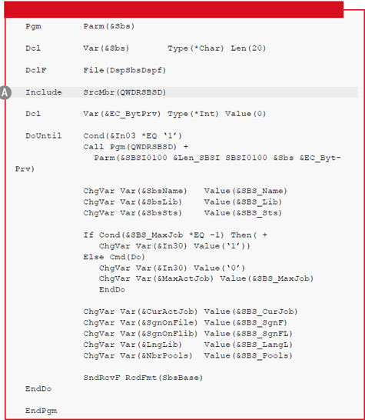Click the EndPgm statement
The height and width of the screenshot is (420, 365).
pyautogui.click(x=41, y=411)
